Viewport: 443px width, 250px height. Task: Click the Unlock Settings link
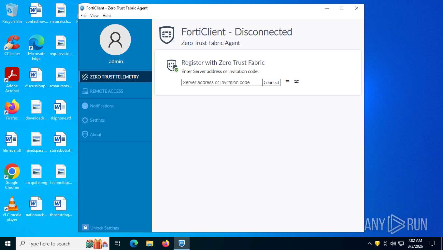click(105, 228)
